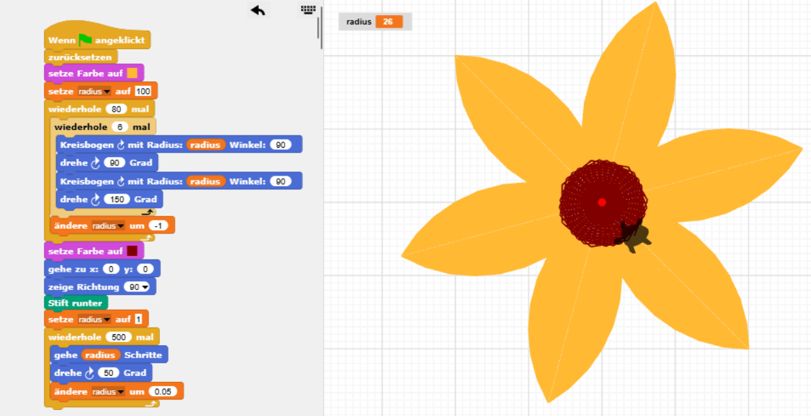This screenshot has height=416, width=811.
Task: Click the red dot at the flower center
Action: [x=602, y=202]
